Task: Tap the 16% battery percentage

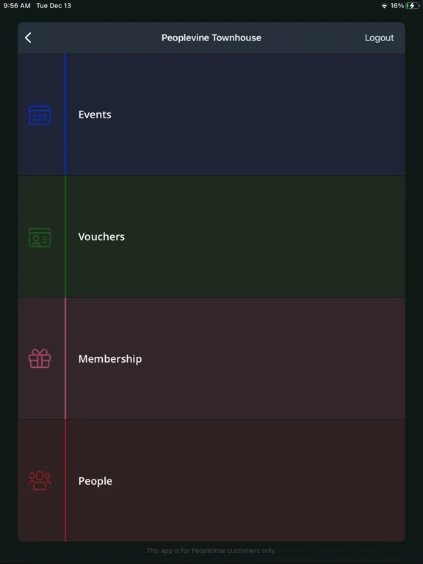Action: pyautogui.click(x=397, y=6)
